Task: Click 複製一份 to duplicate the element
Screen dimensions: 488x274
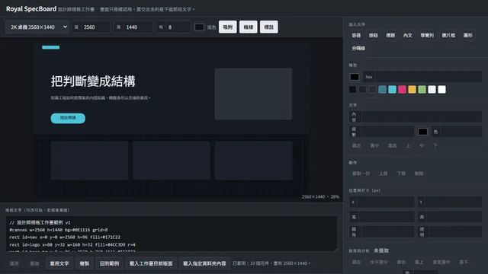Action: click(x=361, y=174)
